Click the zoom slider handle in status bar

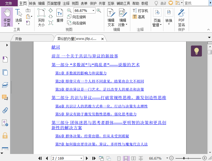tap(184, 158)
